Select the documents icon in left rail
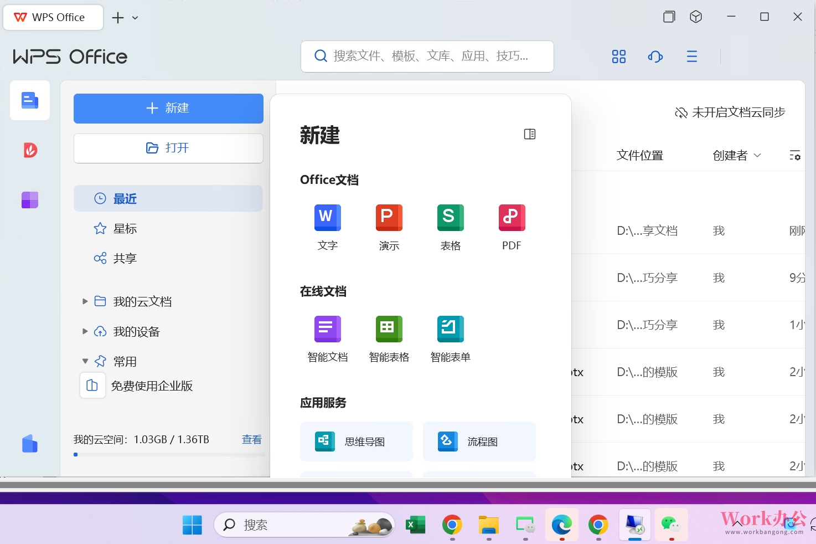Viewport: 816px width, 544px height. pos(30,100)
